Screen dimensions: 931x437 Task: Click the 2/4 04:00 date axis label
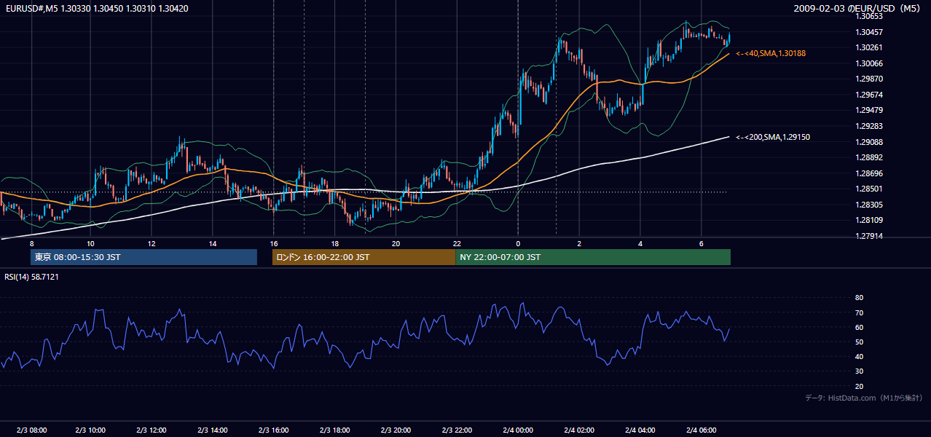coord(640,430)
